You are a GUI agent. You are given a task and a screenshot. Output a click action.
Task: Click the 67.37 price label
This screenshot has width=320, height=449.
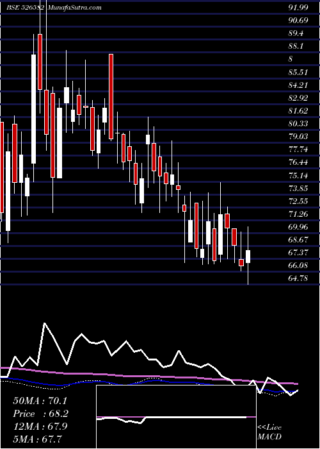tap(298, 253)
